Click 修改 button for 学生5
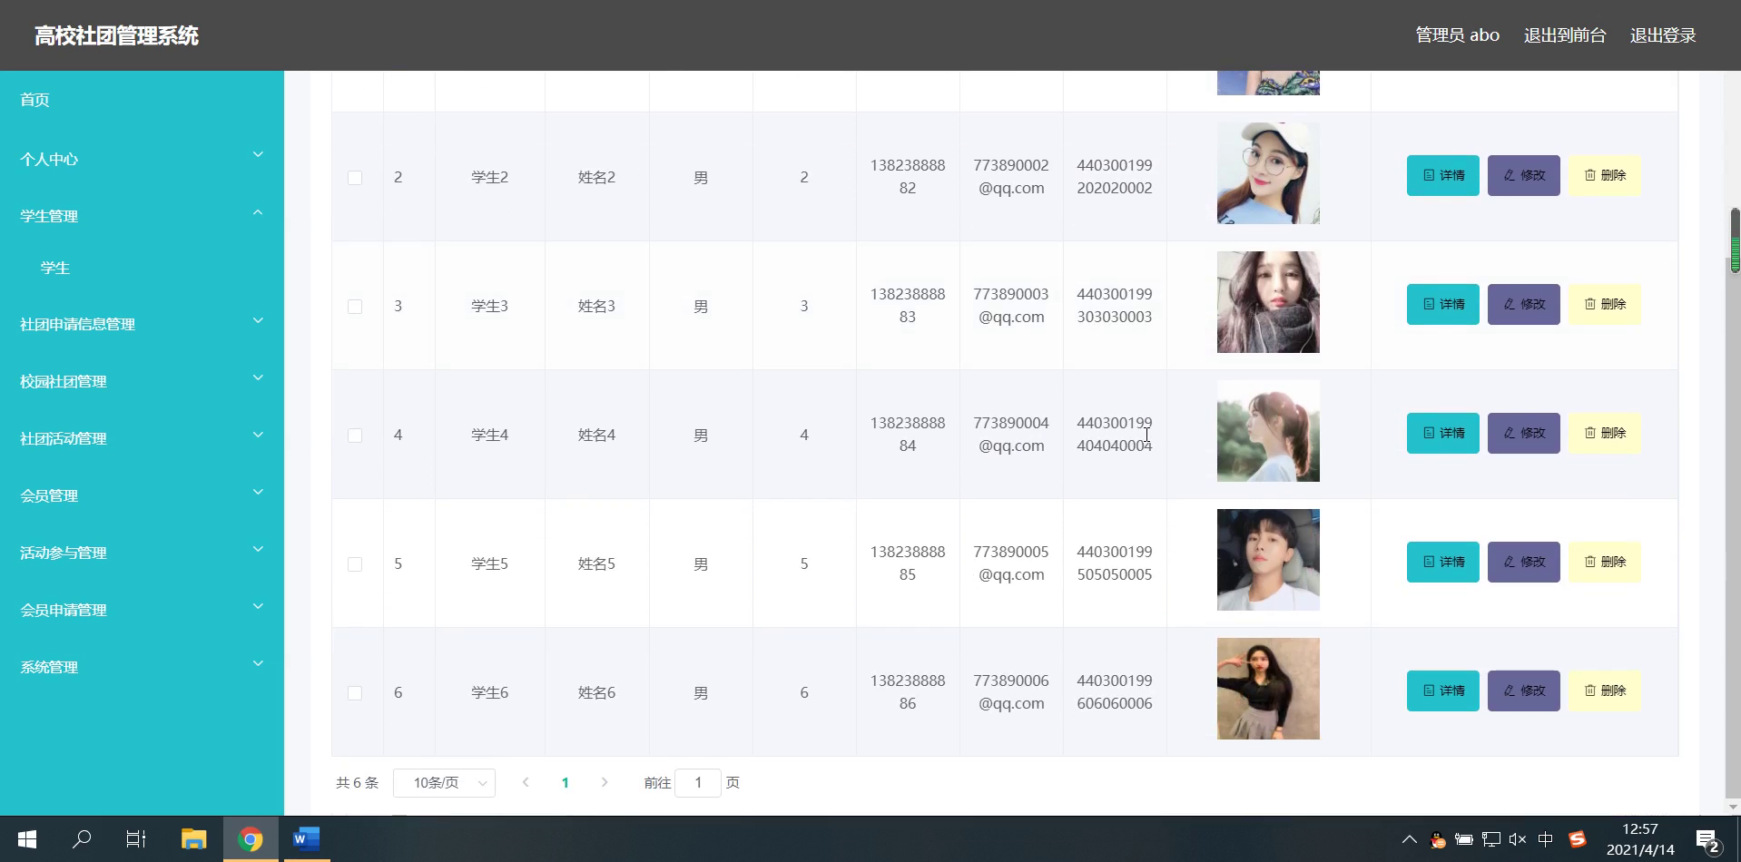 click(x=1524, y=562)
